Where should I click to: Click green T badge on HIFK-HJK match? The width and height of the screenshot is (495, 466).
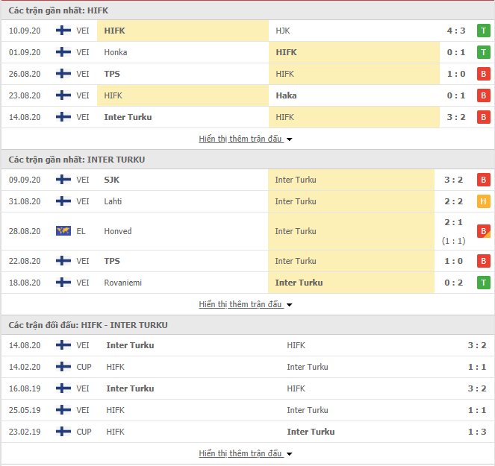[483, 31]
